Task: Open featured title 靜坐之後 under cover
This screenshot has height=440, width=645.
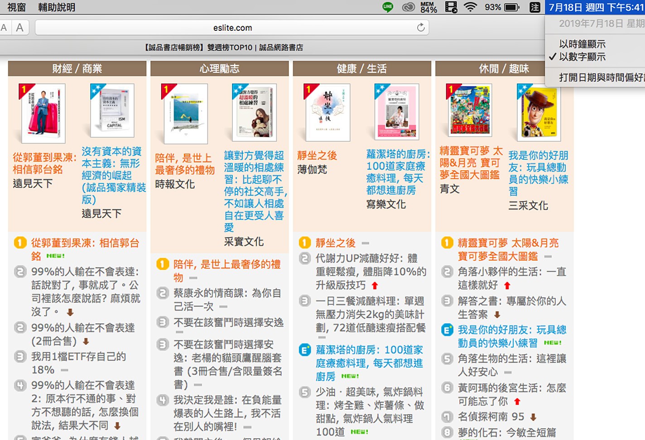Action: tap(317, 156)
